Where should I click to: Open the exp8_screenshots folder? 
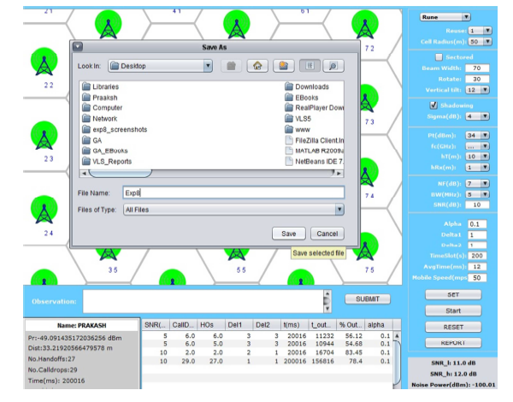click(119, 129)
